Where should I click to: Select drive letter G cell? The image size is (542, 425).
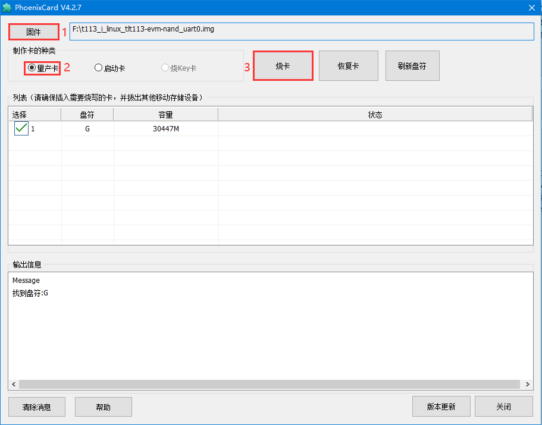(x=87, y=129)
